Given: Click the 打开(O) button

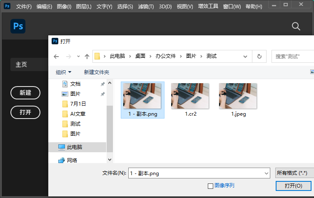Looking at the screenshot, I should [x=293, y=186].
